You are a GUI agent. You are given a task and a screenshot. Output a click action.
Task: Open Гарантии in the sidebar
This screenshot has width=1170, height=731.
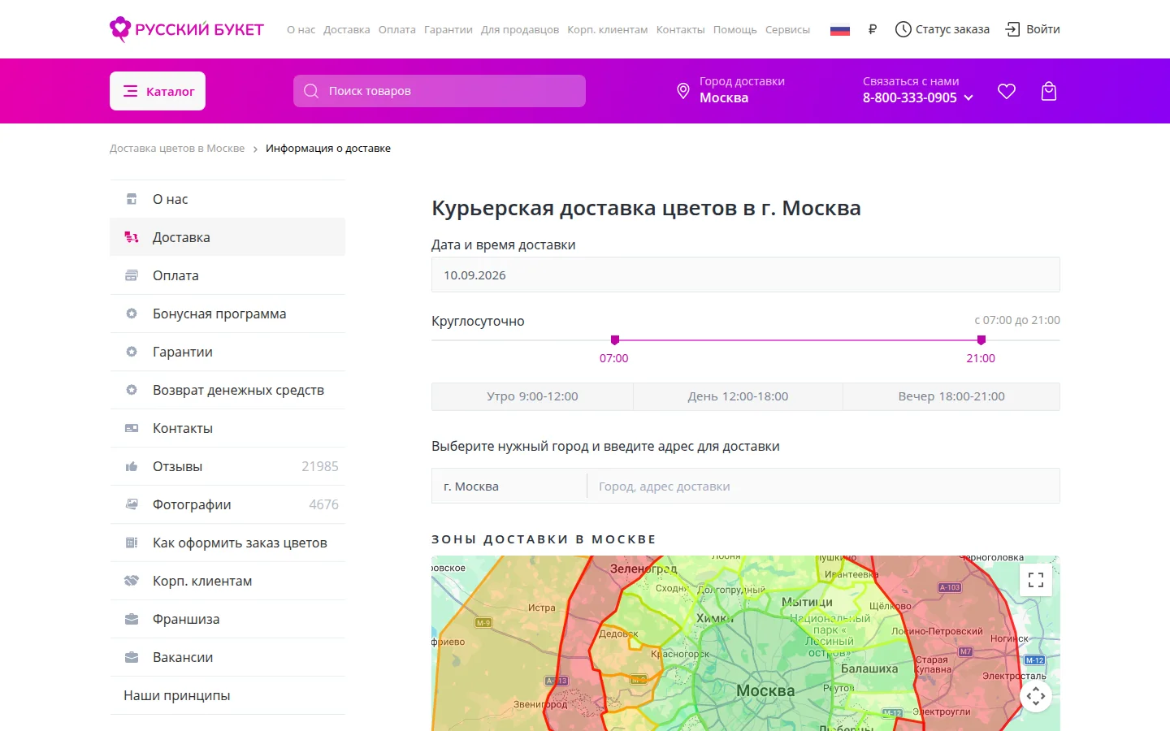coord(227,352)
